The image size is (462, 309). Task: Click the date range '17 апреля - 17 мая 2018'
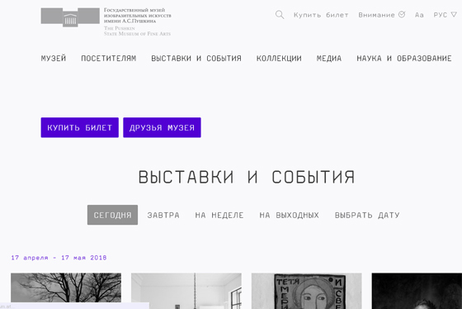(x=59, y=258)
